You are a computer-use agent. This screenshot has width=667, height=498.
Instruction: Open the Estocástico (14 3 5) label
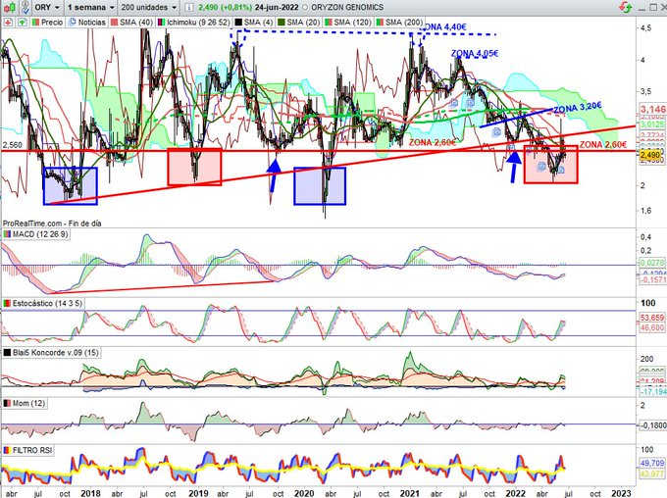(47, 303)
